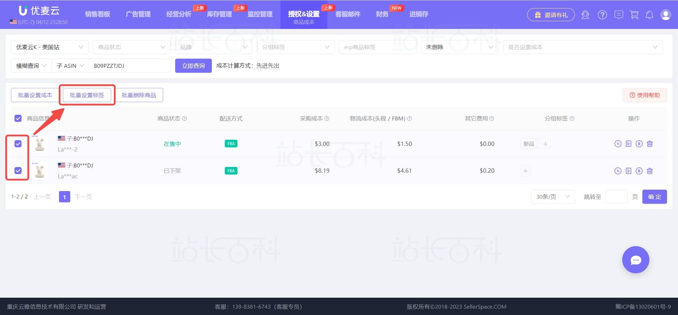Click the 批量设置标签 button
Screen dimensions: 678x315
87,95
